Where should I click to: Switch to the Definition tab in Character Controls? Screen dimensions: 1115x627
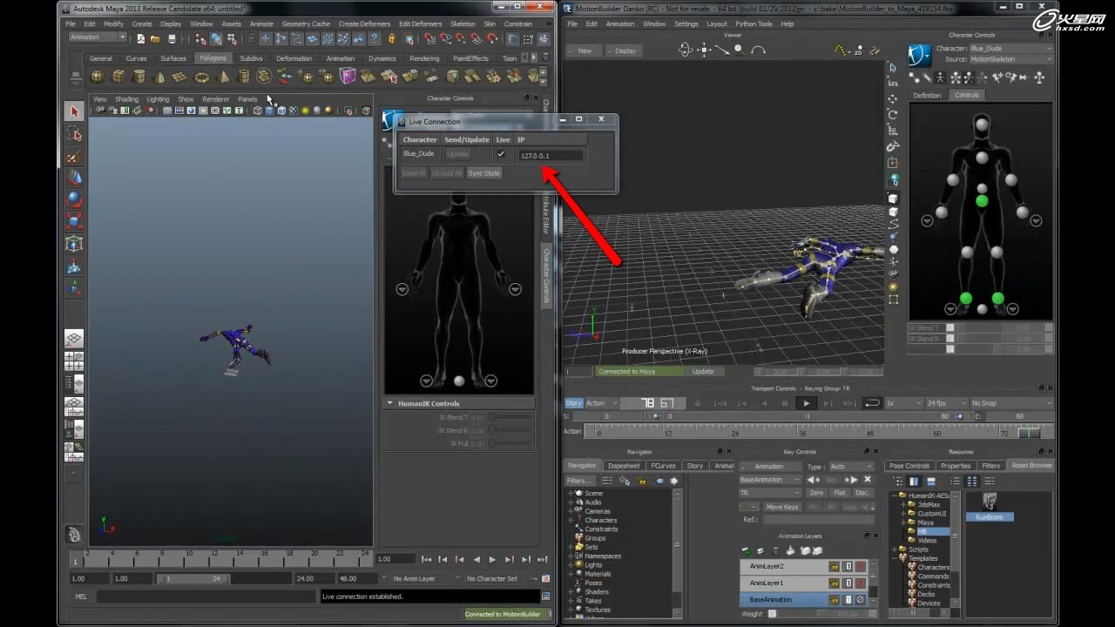point(927,95)
